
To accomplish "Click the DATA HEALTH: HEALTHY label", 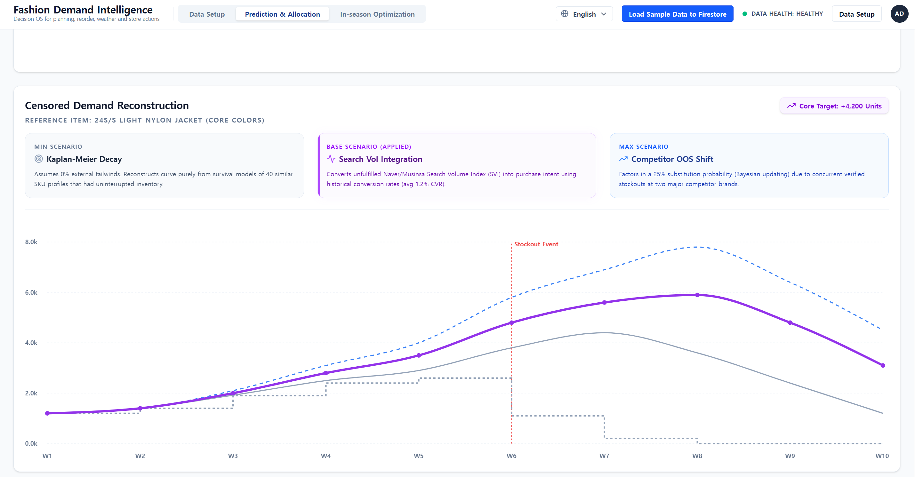I will coord(787,14).
